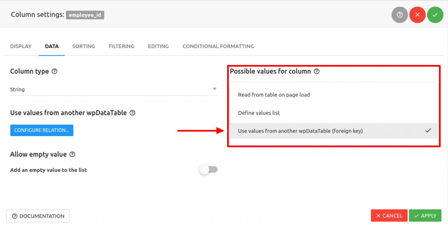Open the Documentation link button
The image size is (448, 227).
[38, 216]
